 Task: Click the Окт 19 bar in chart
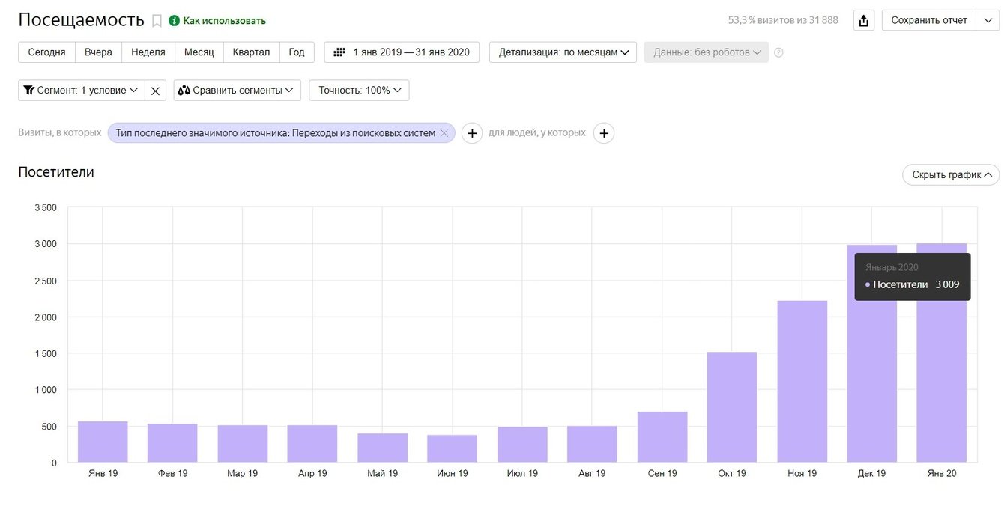(x=732, y=408)
